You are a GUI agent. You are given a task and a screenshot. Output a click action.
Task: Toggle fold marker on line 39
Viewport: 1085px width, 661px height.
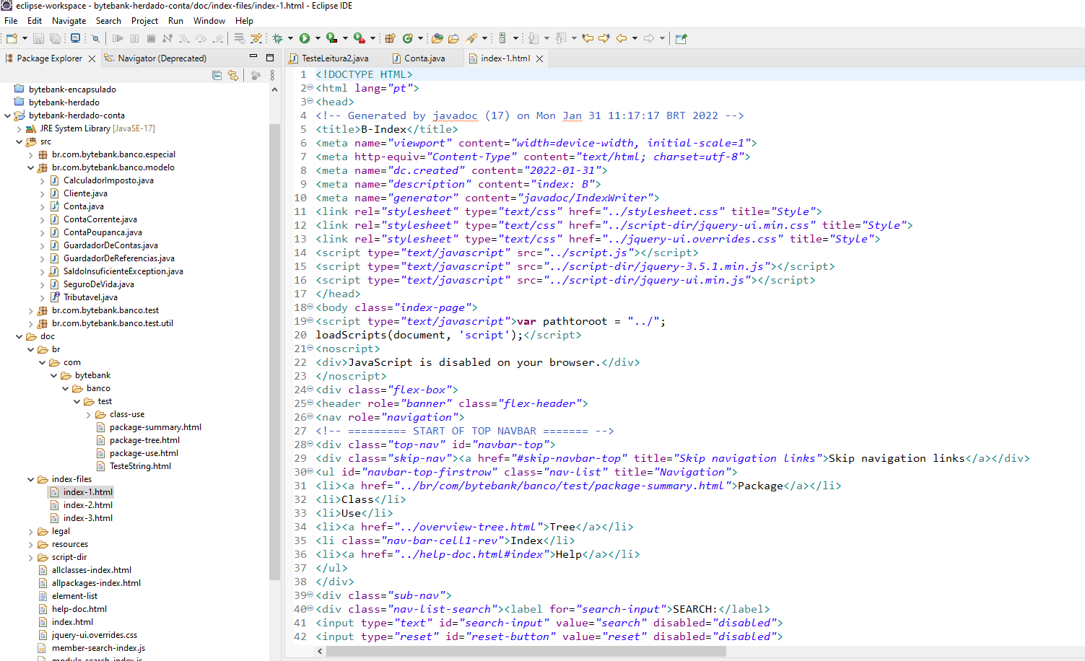click(x=310, y=595)
